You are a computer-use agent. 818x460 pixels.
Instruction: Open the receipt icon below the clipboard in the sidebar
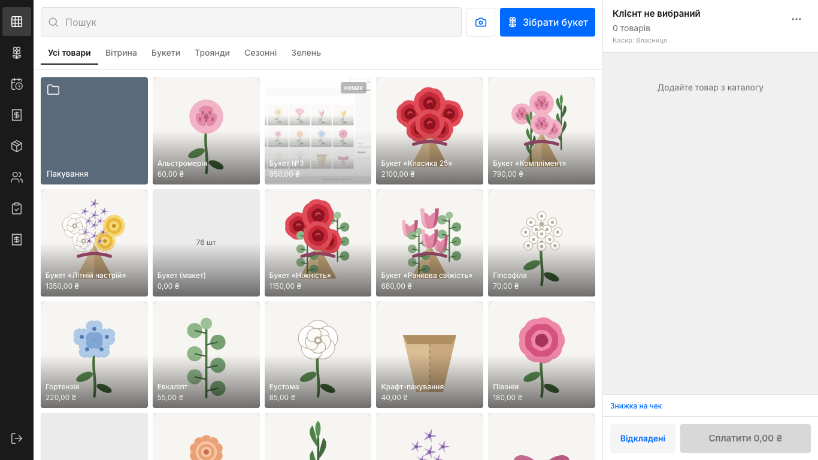[17, 240]
